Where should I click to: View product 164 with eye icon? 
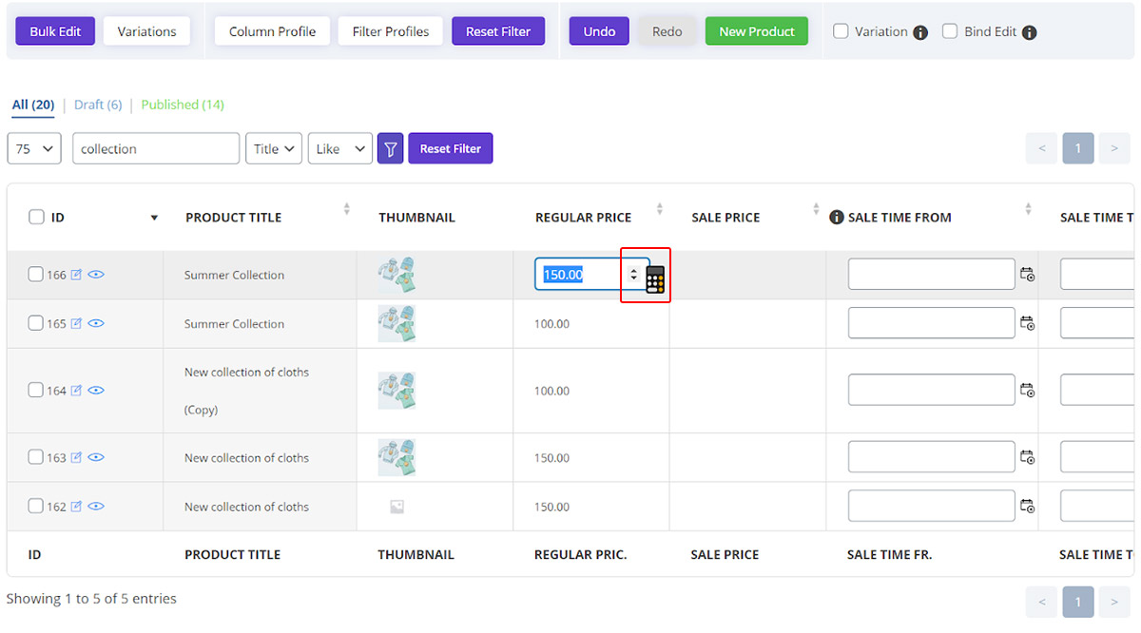click(96, 390)
